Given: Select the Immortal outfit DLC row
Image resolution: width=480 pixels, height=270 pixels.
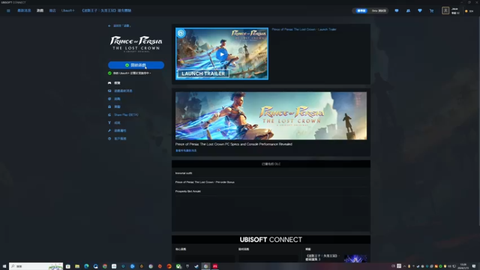Looking at the screenshot, I should click(x=271, y=173).
